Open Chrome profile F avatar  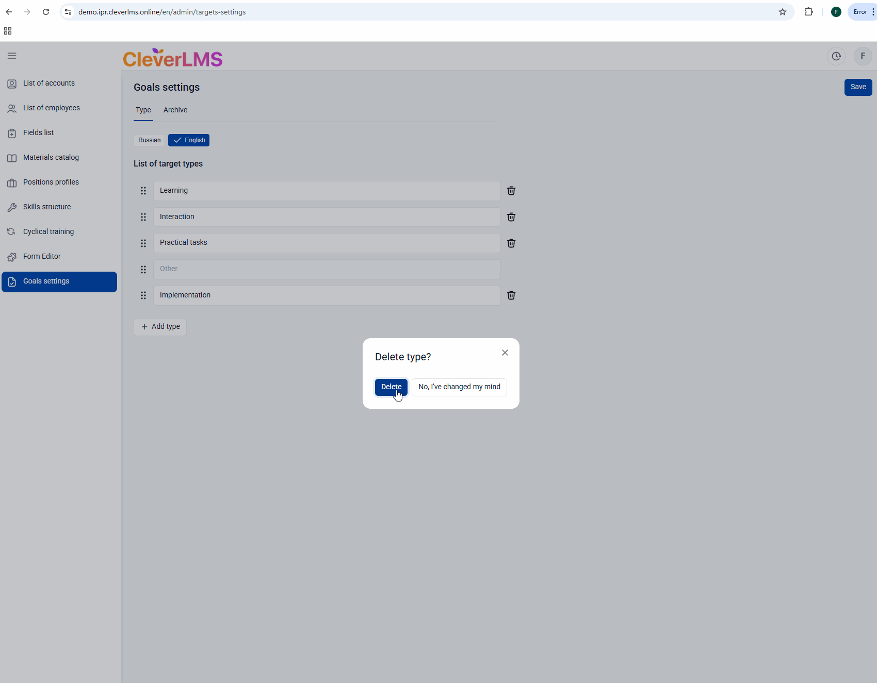tap(836, 12)
